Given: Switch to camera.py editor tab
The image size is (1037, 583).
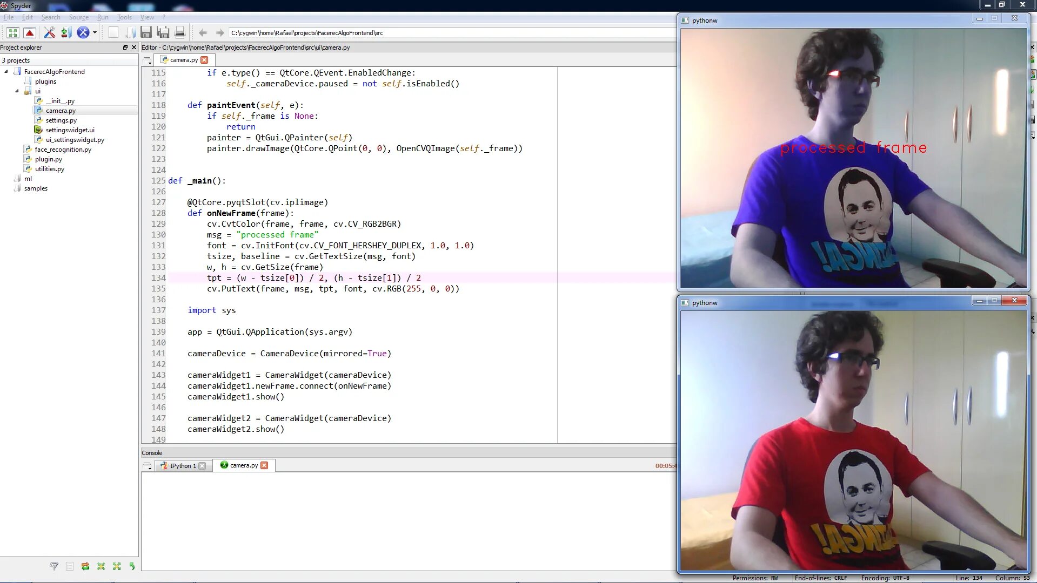Looking at the screenshot, I should (x=184, y=60).
